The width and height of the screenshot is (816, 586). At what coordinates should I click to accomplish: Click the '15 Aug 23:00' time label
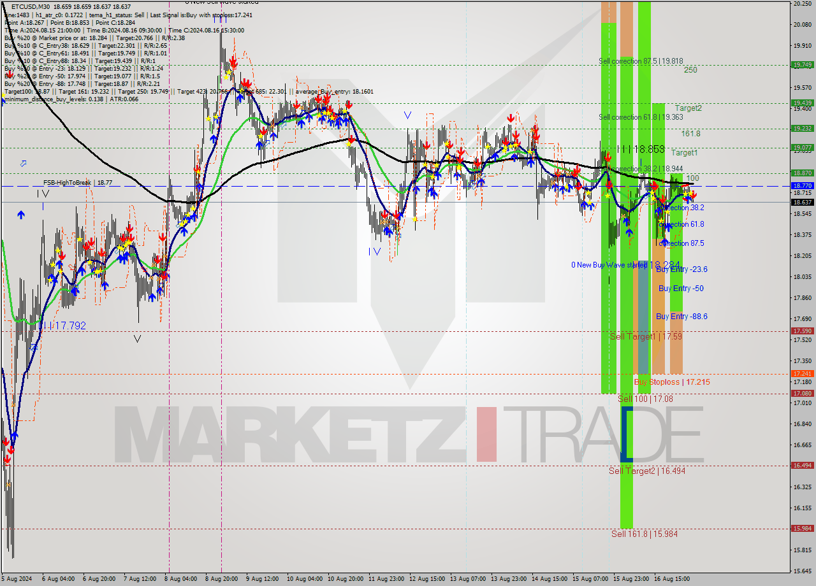pyautogui.click(x=631, y=579)
